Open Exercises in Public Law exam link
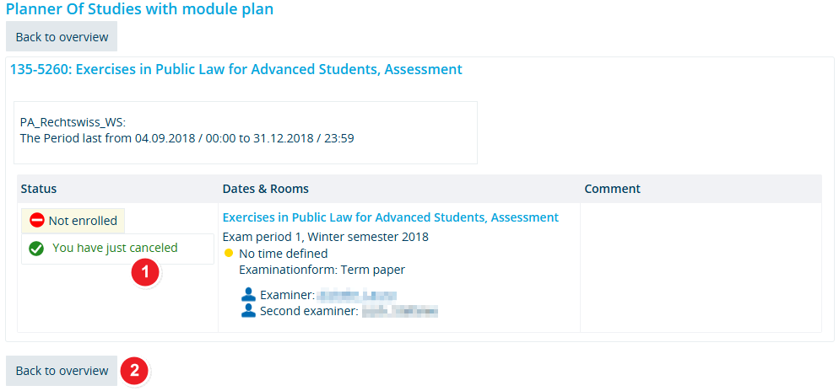 [391, 217]
